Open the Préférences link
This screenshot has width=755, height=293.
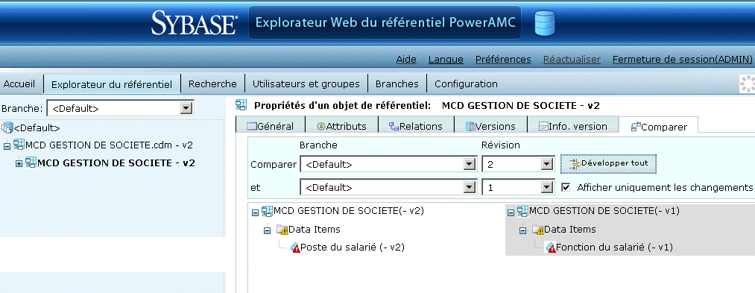[503, 60]
